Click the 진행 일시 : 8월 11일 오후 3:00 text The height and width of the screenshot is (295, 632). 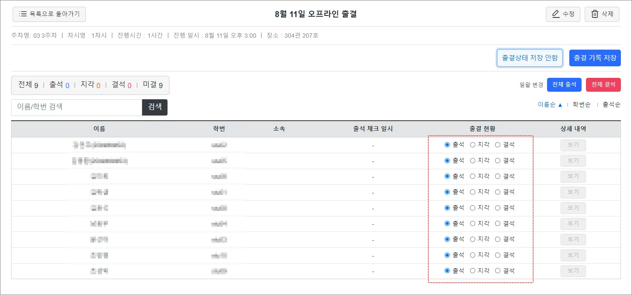click(215, 35)
